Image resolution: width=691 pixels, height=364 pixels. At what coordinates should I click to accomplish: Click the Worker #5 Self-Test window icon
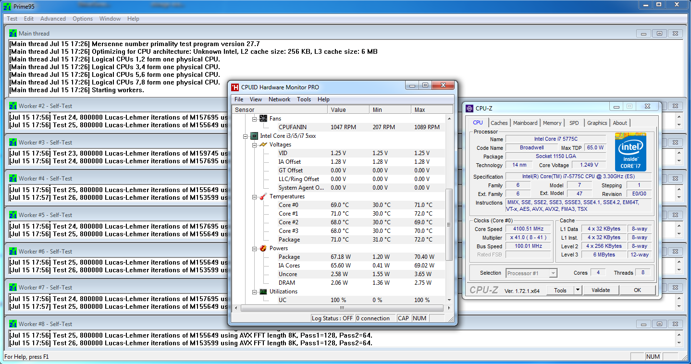pos(13,215)
